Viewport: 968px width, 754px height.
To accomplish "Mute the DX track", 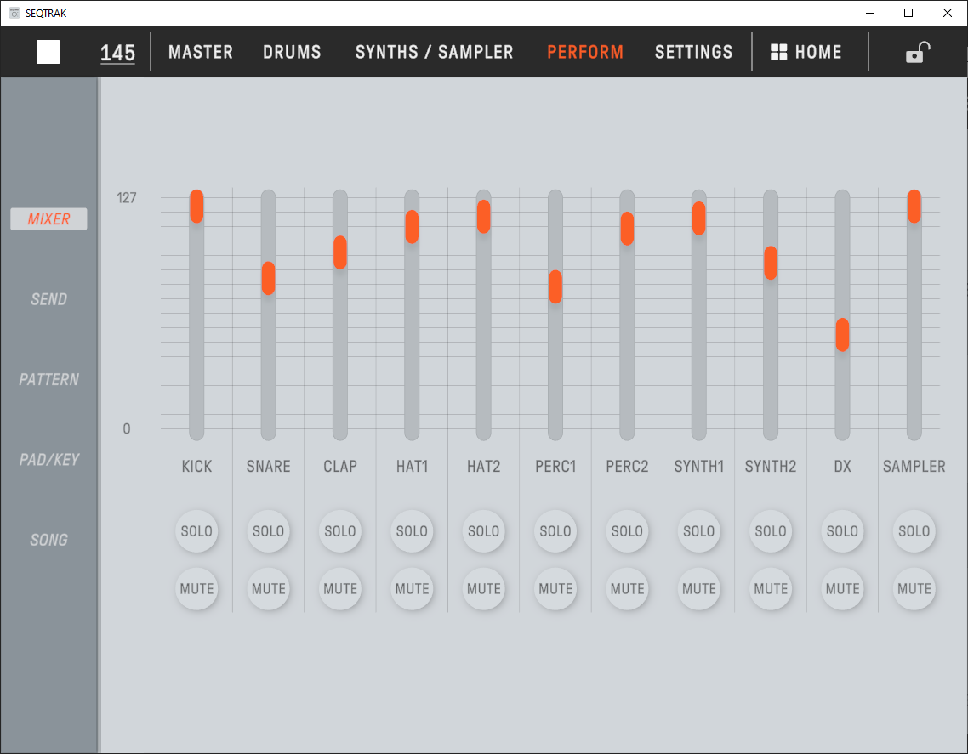I will [x=842, y=589].
